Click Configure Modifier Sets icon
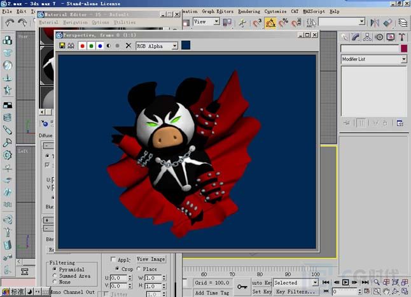 (400, 123)
